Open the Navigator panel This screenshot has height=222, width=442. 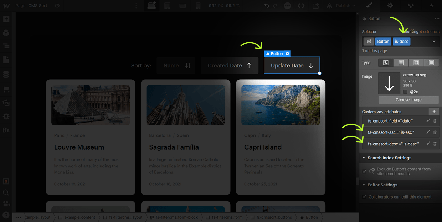click(x=6, y=46)
